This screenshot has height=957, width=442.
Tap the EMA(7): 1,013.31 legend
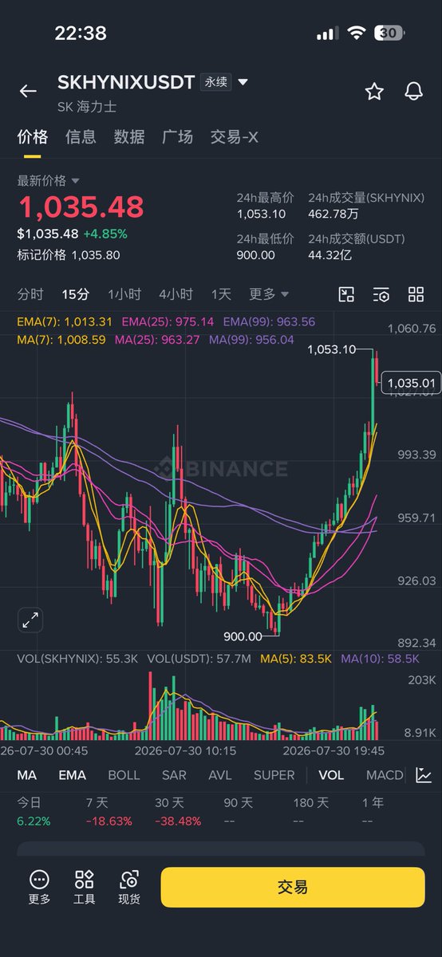65,322
